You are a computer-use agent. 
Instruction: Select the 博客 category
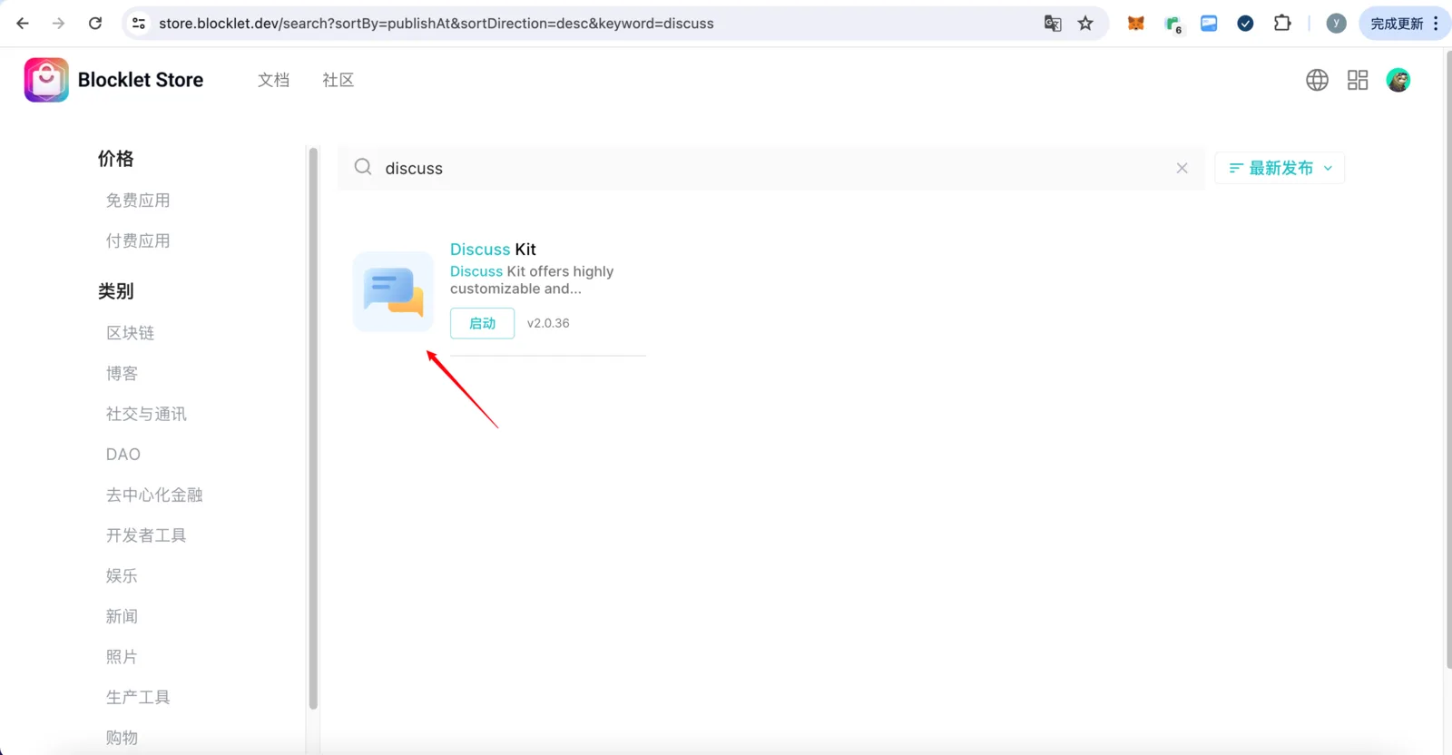(x=122, y=373)
